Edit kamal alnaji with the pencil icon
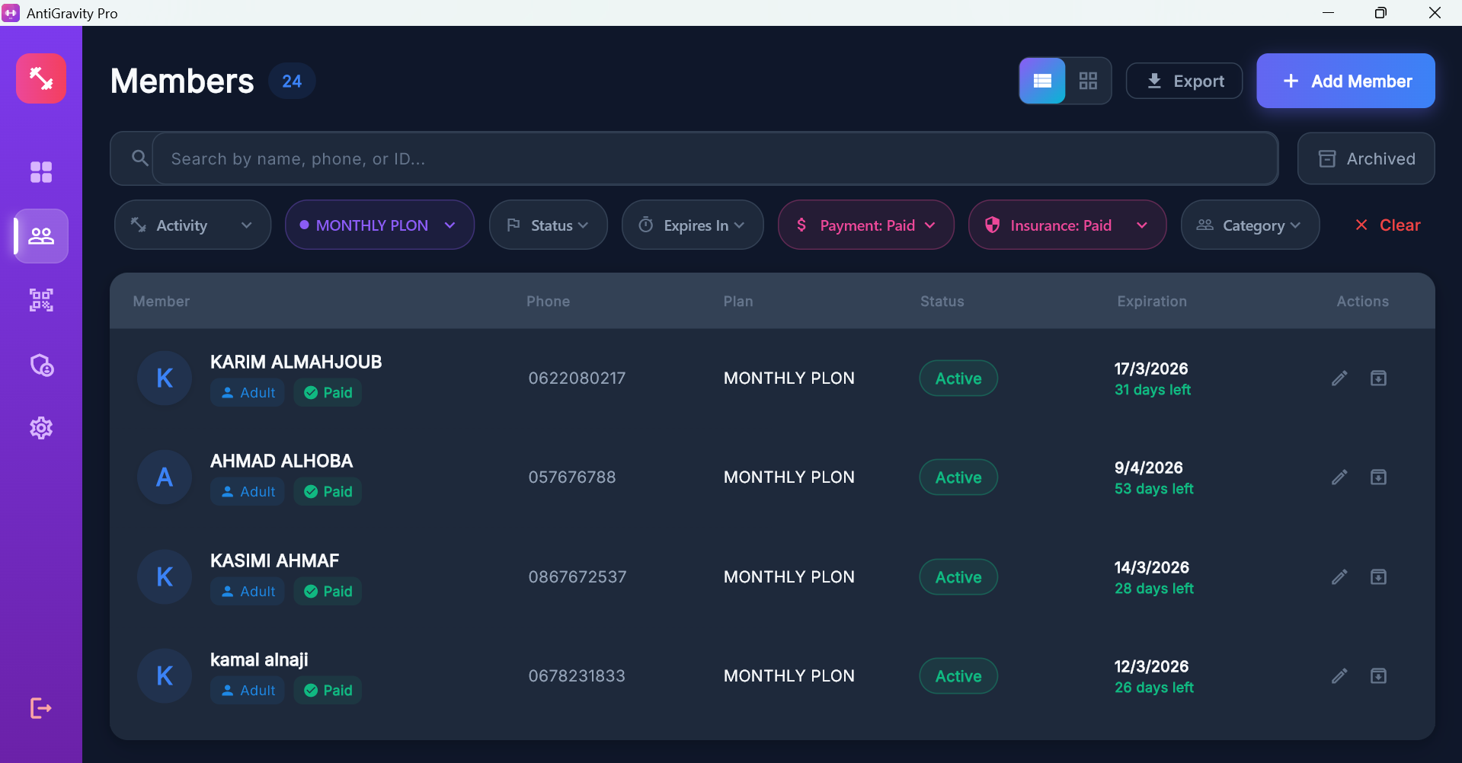The width and height of the screenshot is (1462, 763). [x=1339, y=676]
